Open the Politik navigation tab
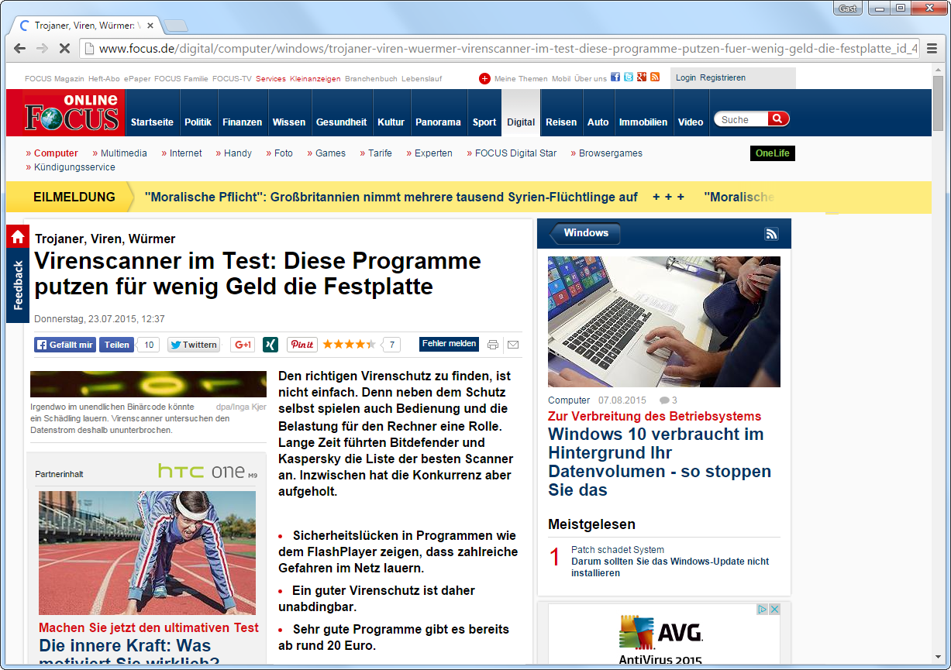This screenshot has width=951, height=670. pos(198,122)
